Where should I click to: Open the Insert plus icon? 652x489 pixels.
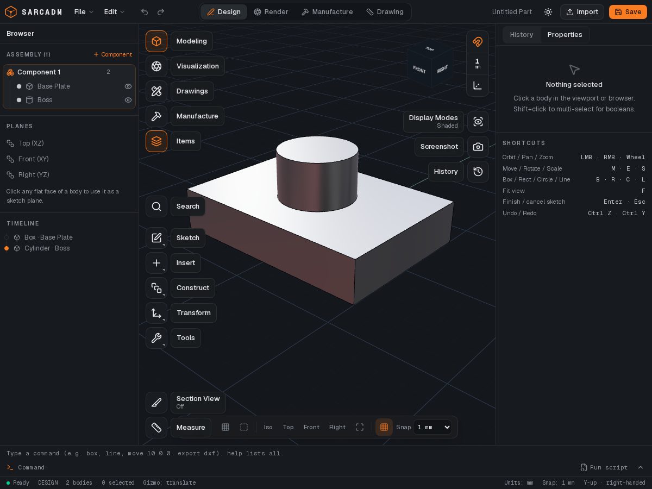pyautogui.click(x=156, y=263)
